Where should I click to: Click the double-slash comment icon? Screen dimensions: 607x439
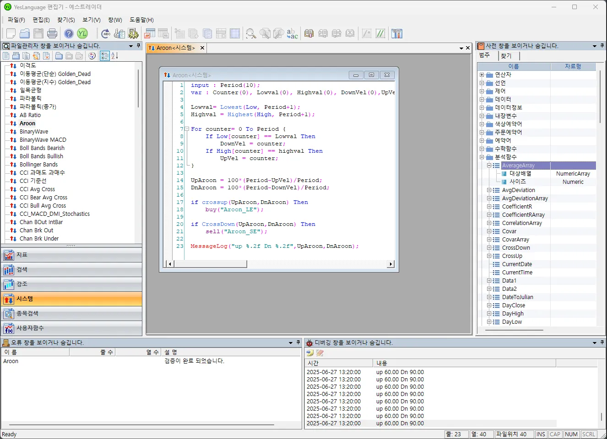coord(380,33)
